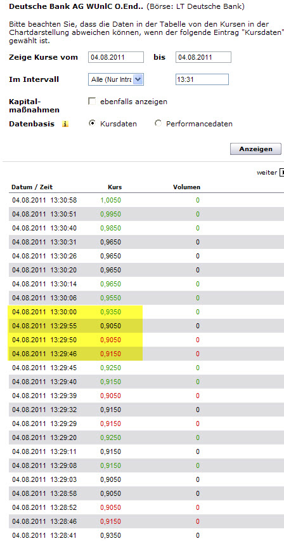Click the Anzeigen button
This screenshot has height=541, width=284.
[255, 149]
